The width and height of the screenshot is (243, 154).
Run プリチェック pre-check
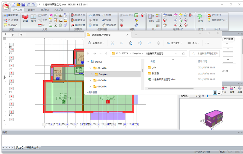click(x=214, y=15)
